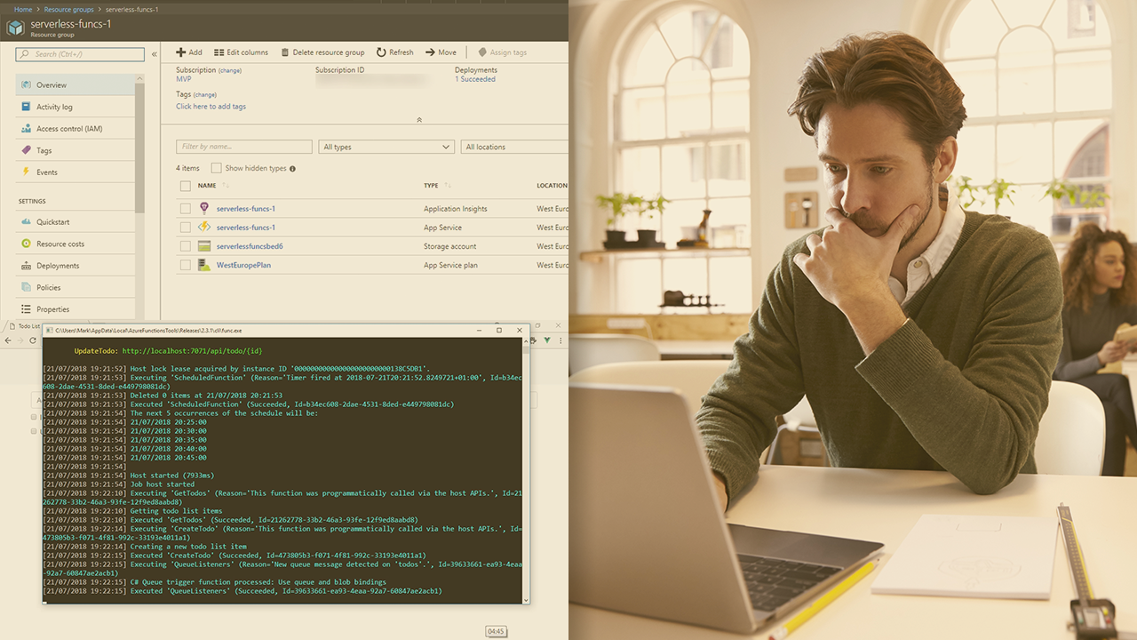Click Delete resource group trash icon
This screenshot has height=640, width=1137.
[285, 52]
